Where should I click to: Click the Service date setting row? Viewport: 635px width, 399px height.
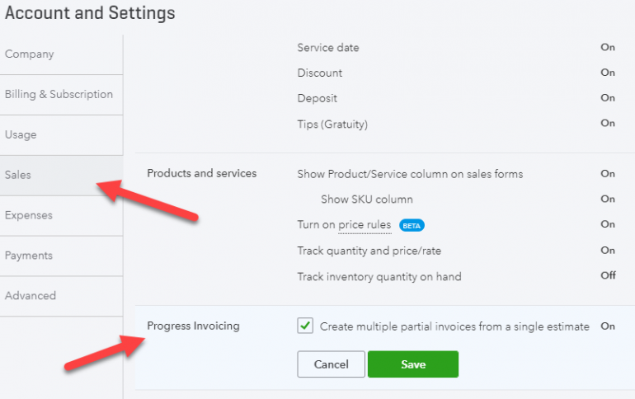click(328, 48)
